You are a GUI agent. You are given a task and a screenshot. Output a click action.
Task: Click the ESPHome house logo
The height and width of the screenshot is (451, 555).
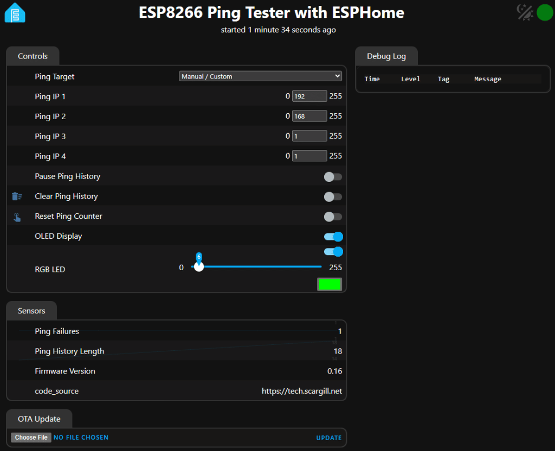(x=15, y=13)
